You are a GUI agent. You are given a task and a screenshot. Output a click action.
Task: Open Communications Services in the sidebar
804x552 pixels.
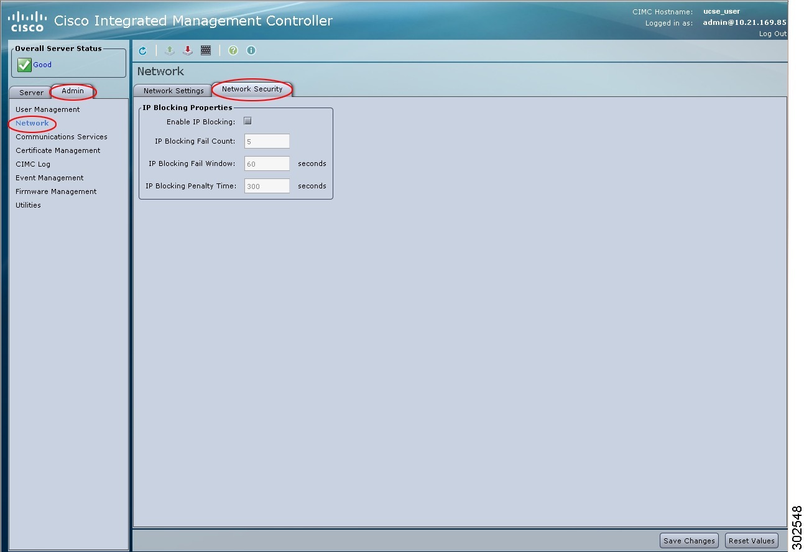click(x=62, y=137)
